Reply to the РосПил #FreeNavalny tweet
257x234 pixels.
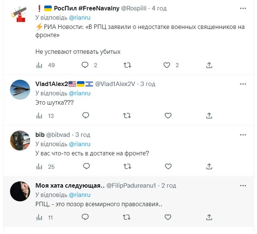click(x=85, y=65)
